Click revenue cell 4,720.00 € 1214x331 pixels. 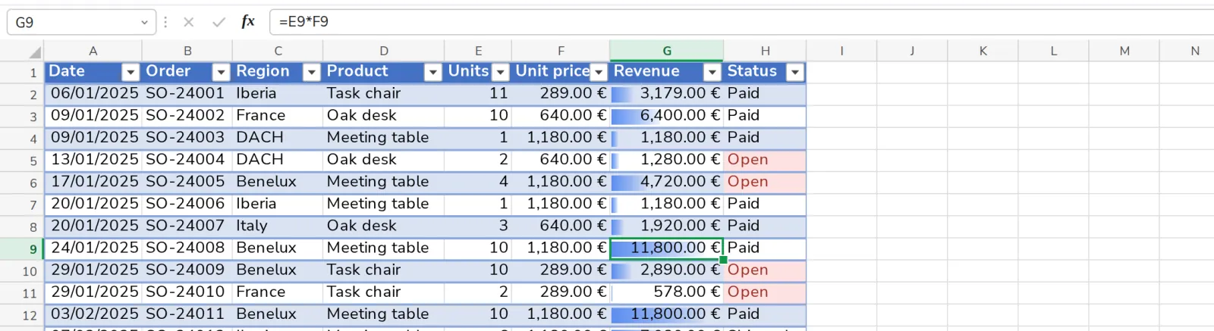[x=667, y=182]
